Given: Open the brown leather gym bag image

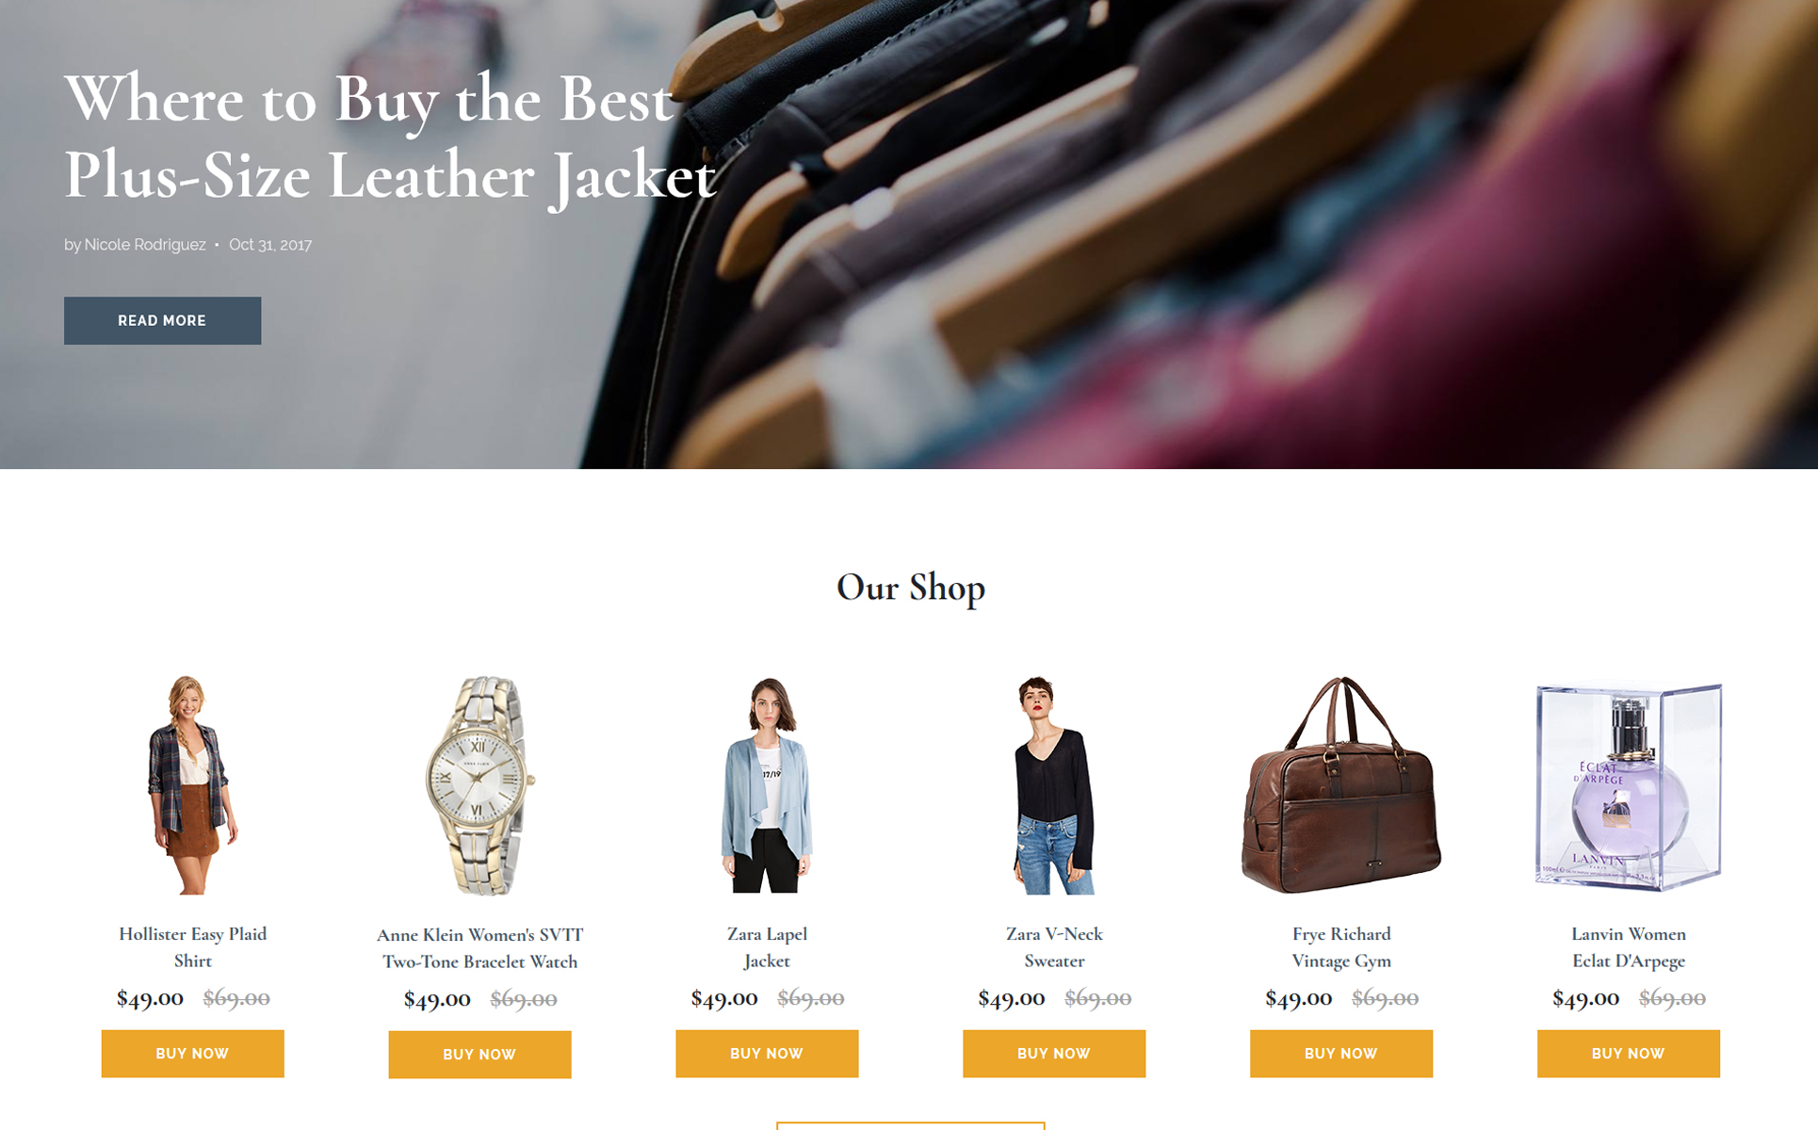Looking at the screenshot, I should pyautogui.click(x=1341, y=784).
